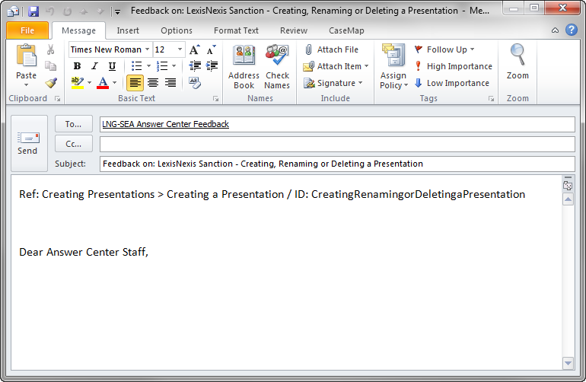Click the To... button

click(x=74, y=124)
